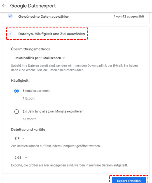
Task: Select Einmal exportieren radio button
Action: click(17, 91)
